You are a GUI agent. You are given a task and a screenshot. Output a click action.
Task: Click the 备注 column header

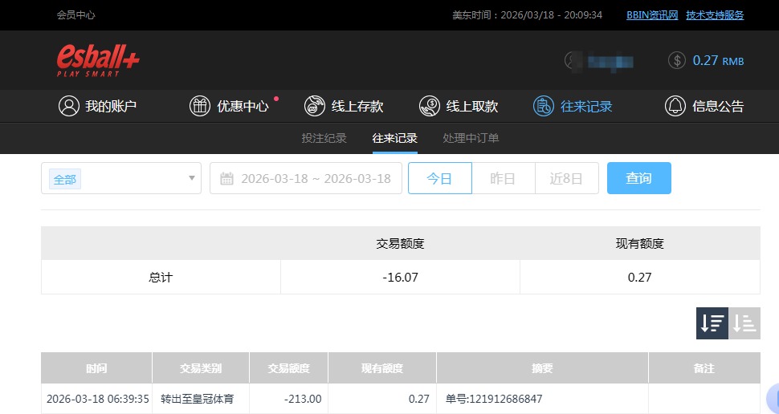pos(704,367)
